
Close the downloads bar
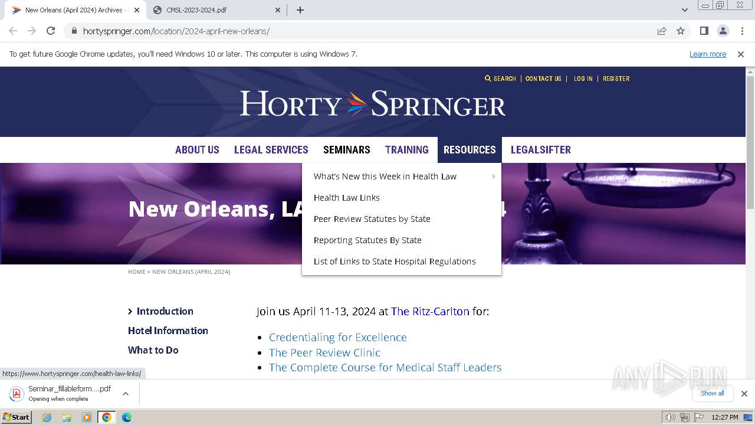(x=744, y=394)
